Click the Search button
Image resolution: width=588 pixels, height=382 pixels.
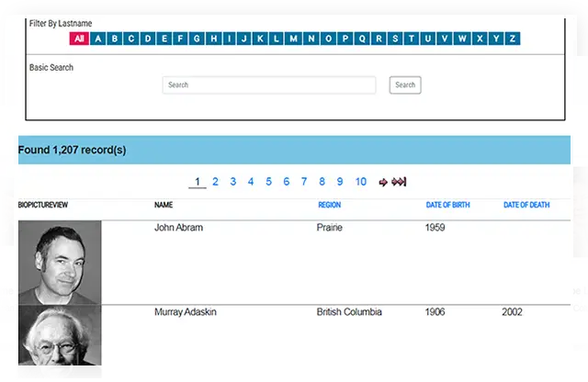pos(405,85)
